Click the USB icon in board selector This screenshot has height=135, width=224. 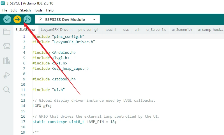[40, 19]
